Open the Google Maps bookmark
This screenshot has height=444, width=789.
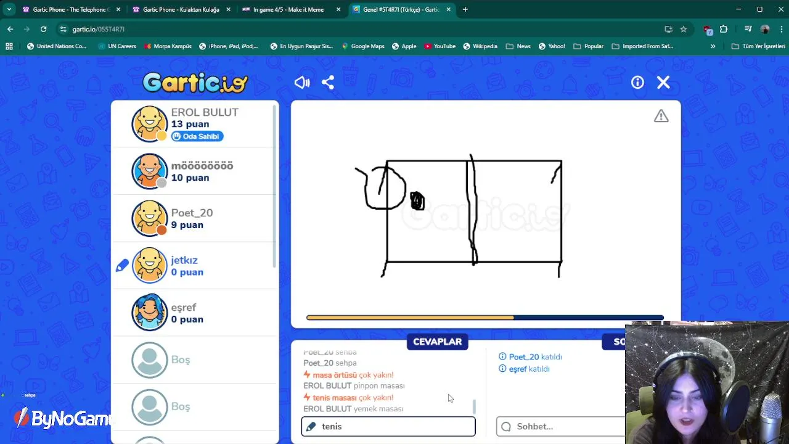coord(363,46)
